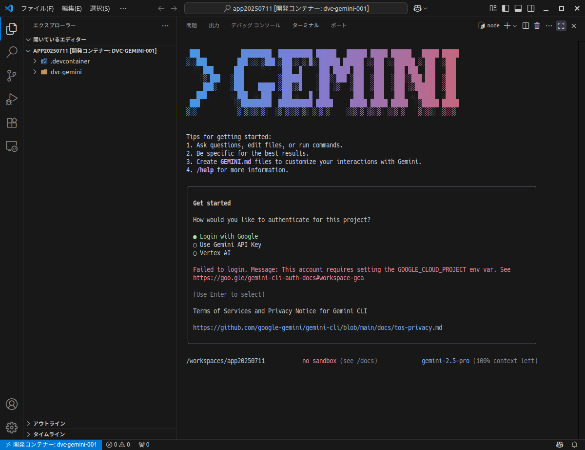585x450 pixels.
Task: Open the 選択(S) menu
Action: point(100,8)
